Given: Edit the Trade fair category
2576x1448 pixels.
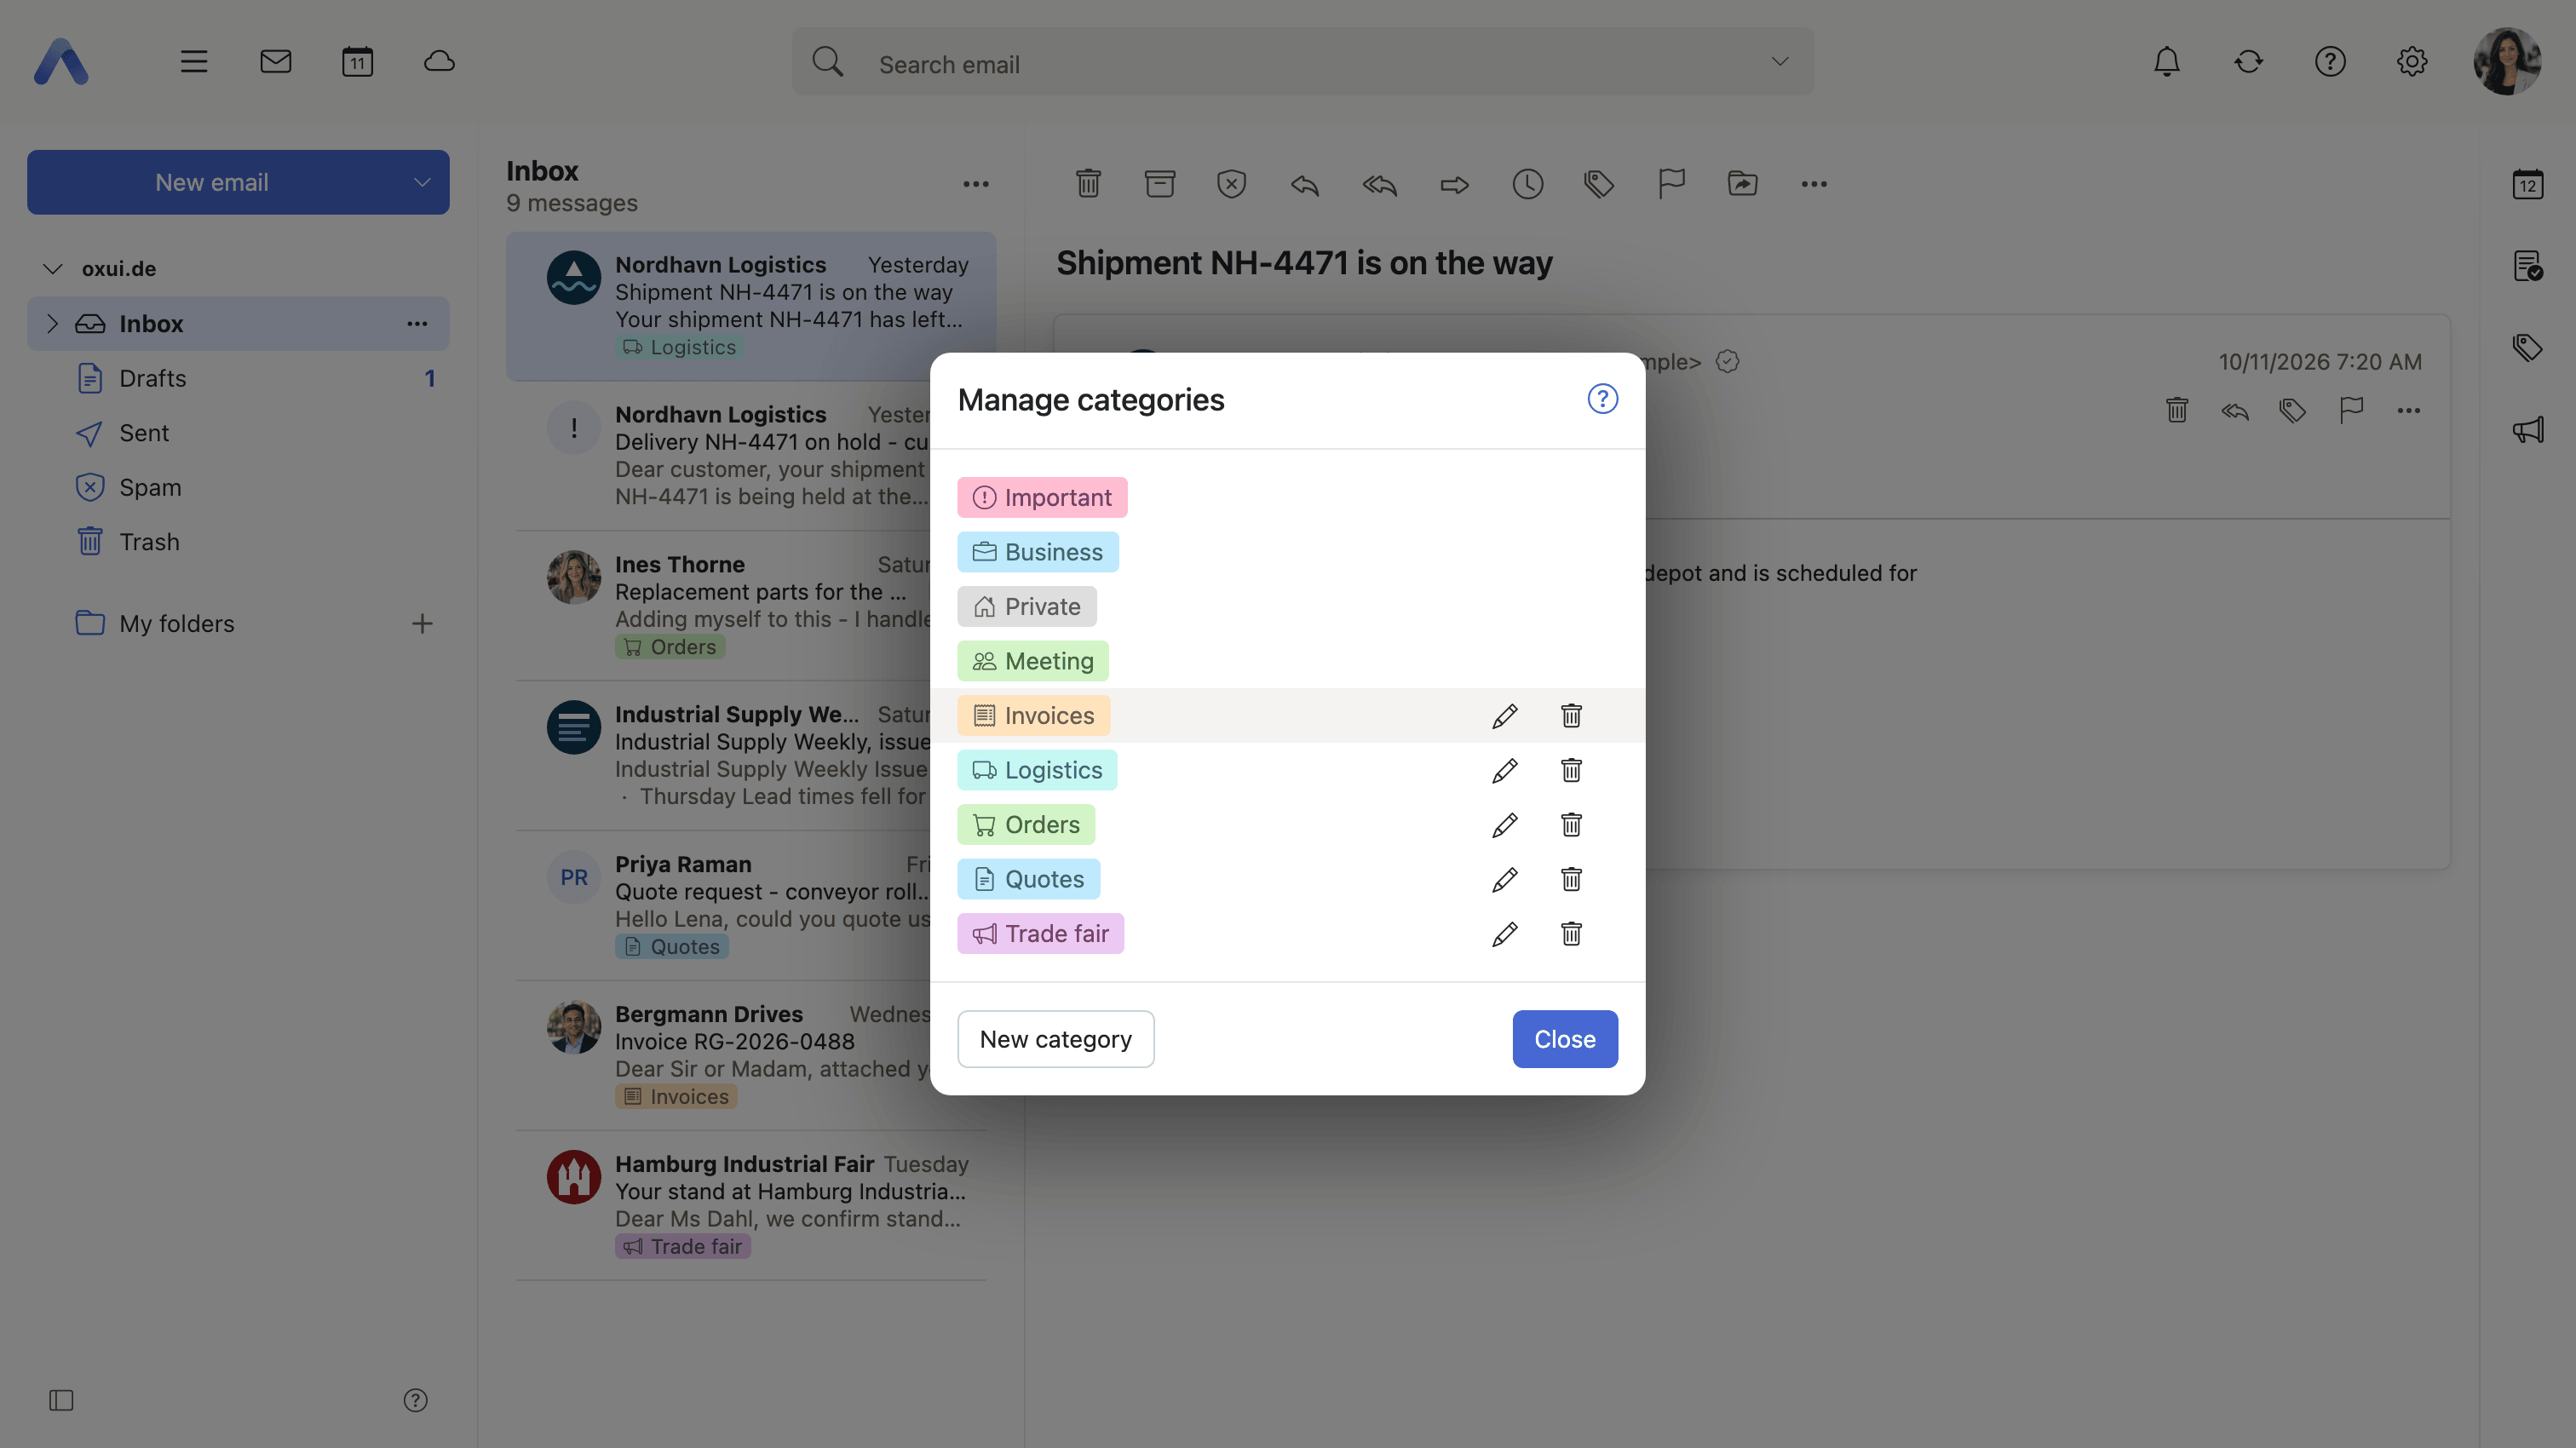Looking at the screenshot, I should [1504, 934].
